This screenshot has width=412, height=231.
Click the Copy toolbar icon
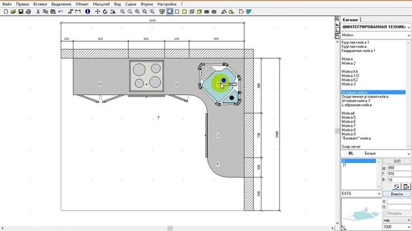click(x=46, y=12)
